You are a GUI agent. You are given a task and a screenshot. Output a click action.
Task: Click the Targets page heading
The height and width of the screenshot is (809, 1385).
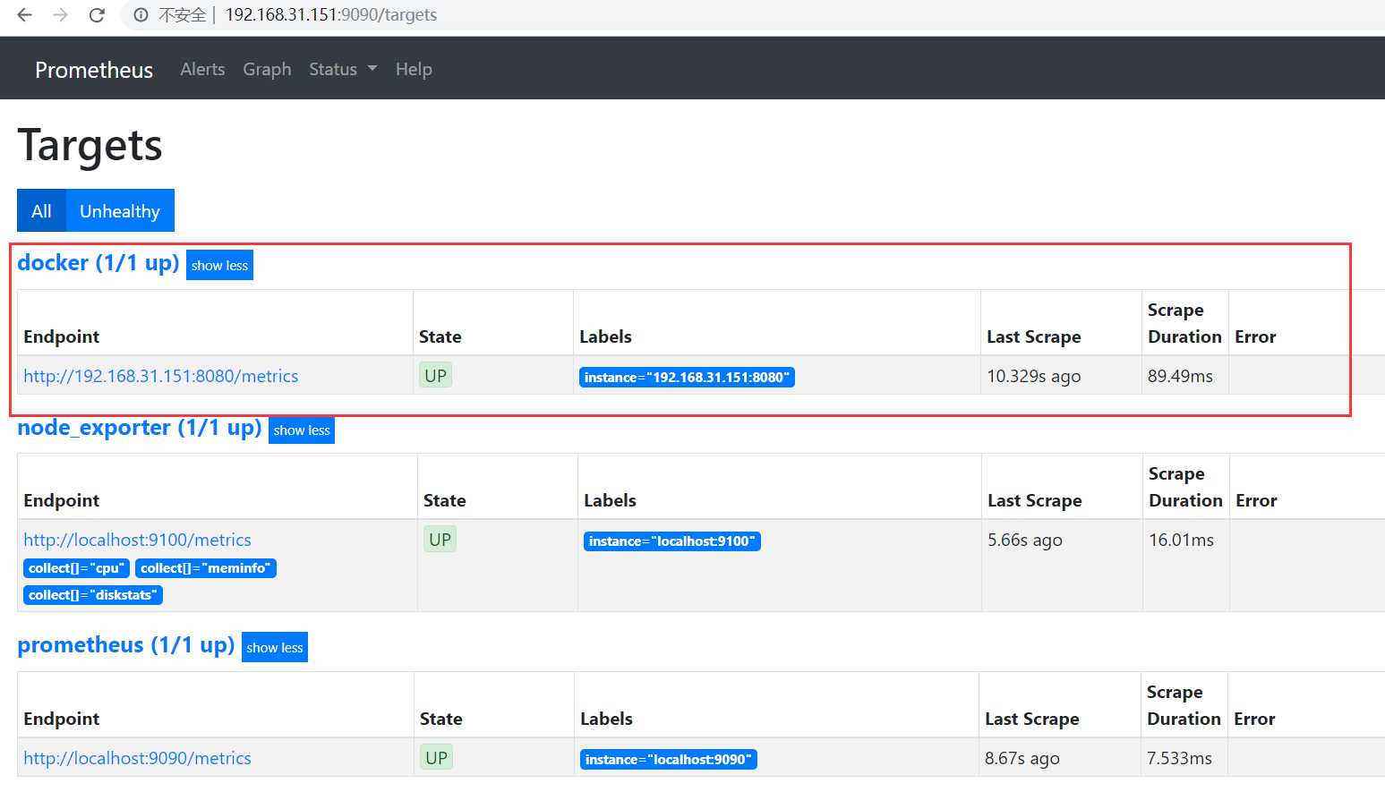pyautogui.click(x=90, y=145)
